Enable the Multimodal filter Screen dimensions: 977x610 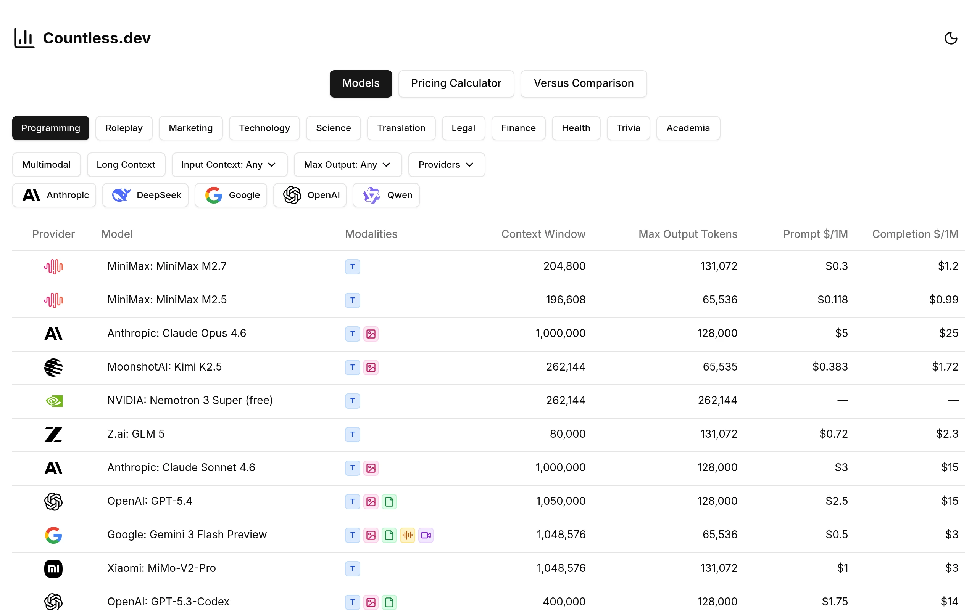47,165
